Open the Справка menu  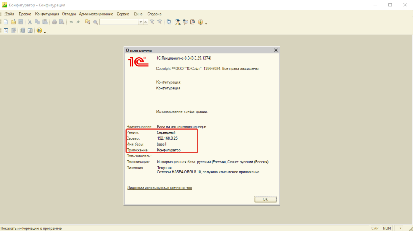tap(154, 14)
